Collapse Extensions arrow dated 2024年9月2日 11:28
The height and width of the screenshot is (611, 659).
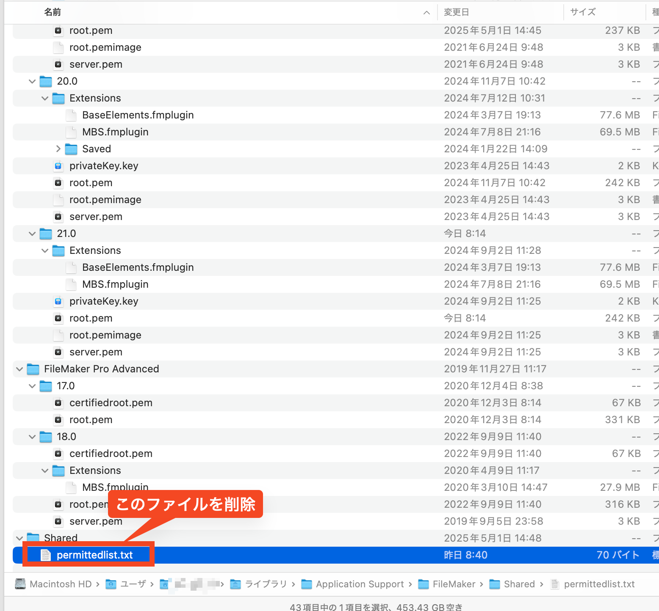pos(45,250)
